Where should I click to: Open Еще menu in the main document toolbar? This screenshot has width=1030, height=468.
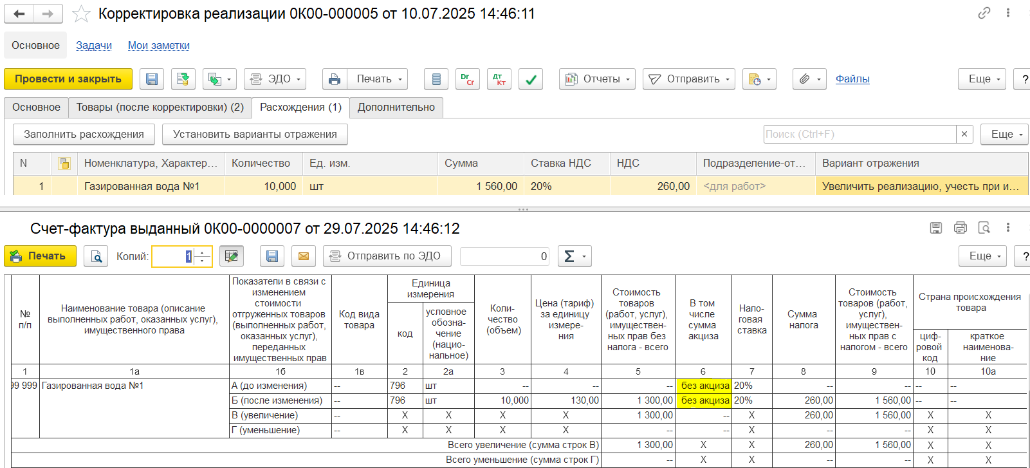tap(982, 79)
